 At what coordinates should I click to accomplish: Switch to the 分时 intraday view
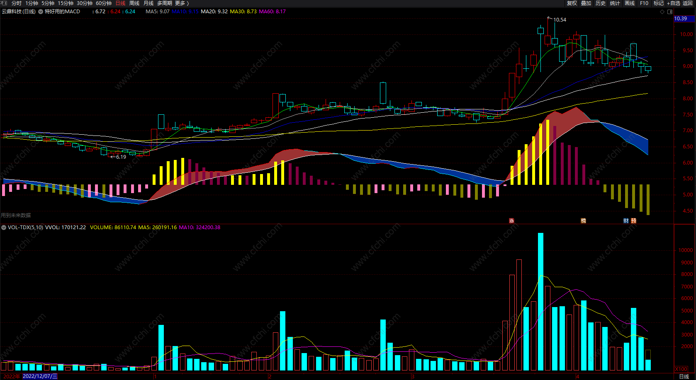[x=17, y=3]
